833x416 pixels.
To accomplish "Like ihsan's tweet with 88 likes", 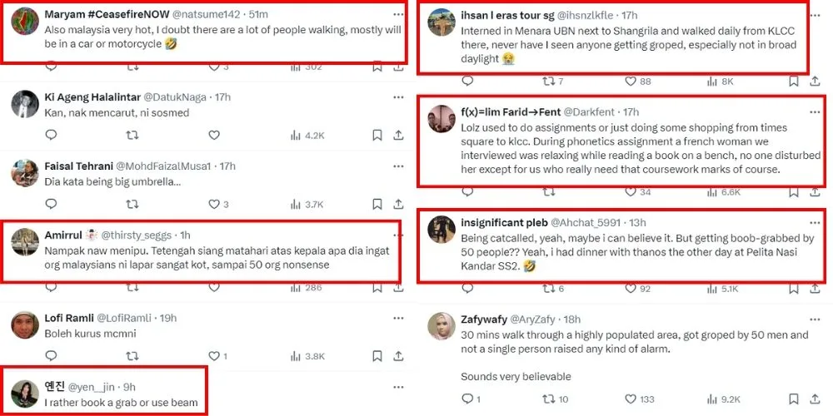I will 630,82.
